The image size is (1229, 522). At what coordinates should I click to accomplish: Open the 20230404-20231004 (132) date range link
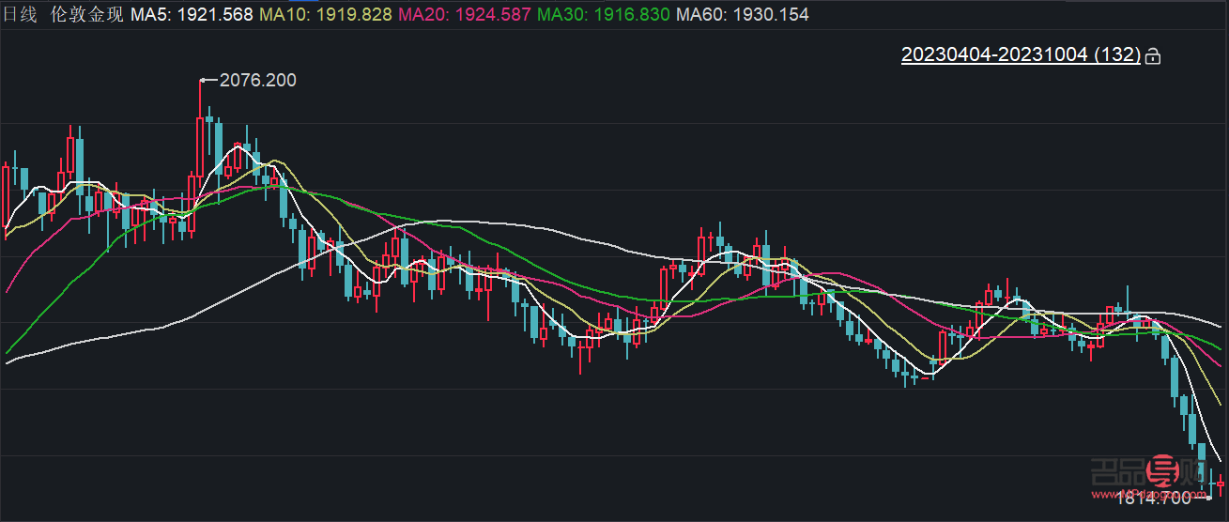pos(1021,54)
